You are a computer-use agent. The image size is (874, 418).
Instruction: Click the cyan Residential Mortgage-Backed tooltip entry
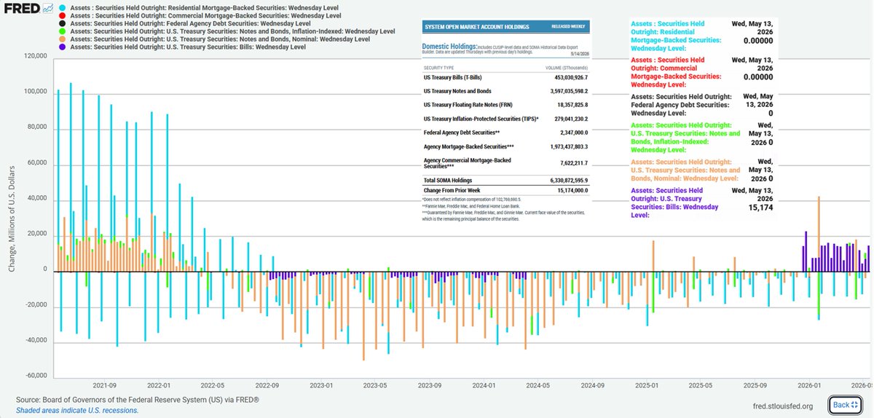coord(675,38)
